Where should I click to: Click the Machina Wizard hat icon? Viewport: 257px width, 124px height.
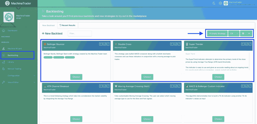point(4,49)
